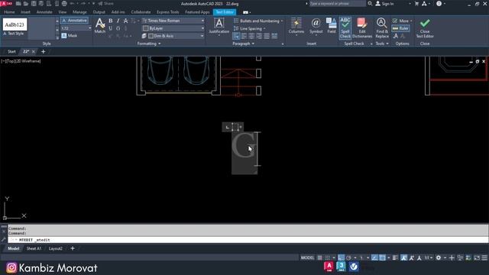Toggle ortho mode in status bar

coord(342,257)
